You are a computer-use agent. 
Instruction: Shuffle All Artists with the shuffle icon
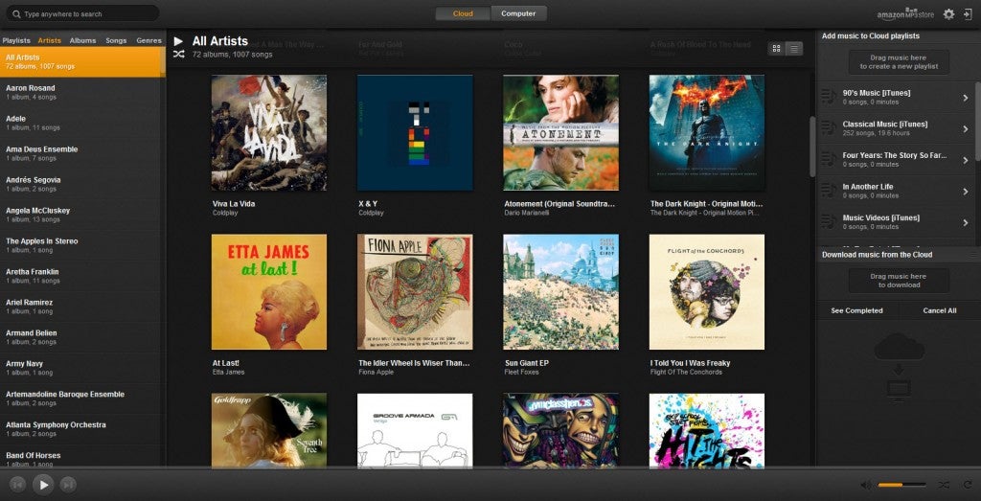coord(178,55)
